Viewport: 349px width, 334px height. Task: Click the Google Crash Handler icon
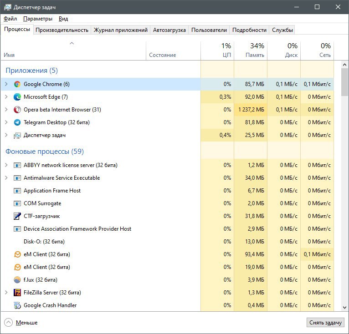(17, 305)
